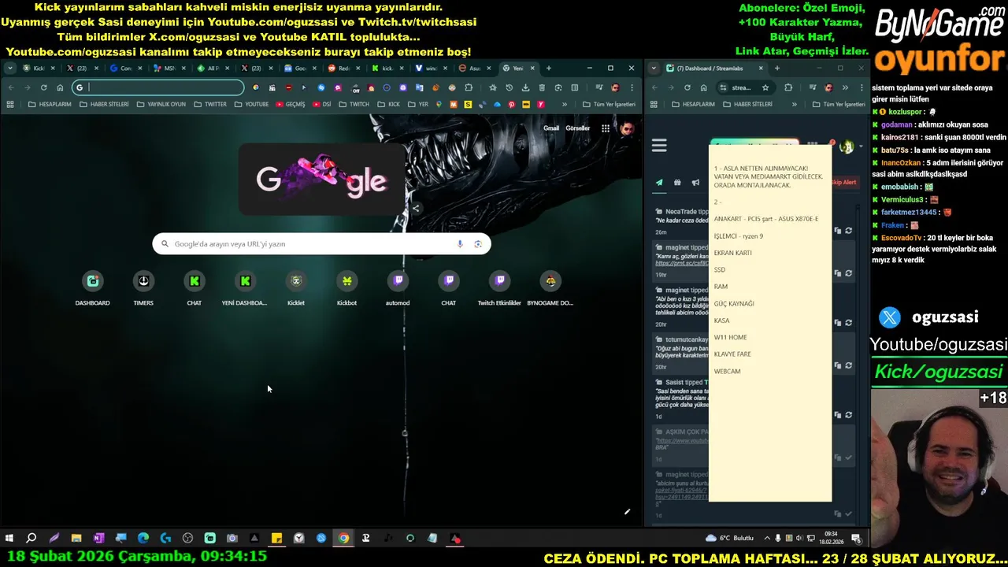Select the Streamlabs gift icon tab
Viewport: 1008px width, 567px height.
(677, 183)
